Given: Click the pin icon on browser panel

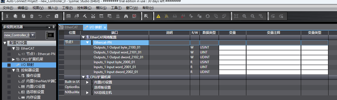Looking at the screenshot, I should 54,27.
